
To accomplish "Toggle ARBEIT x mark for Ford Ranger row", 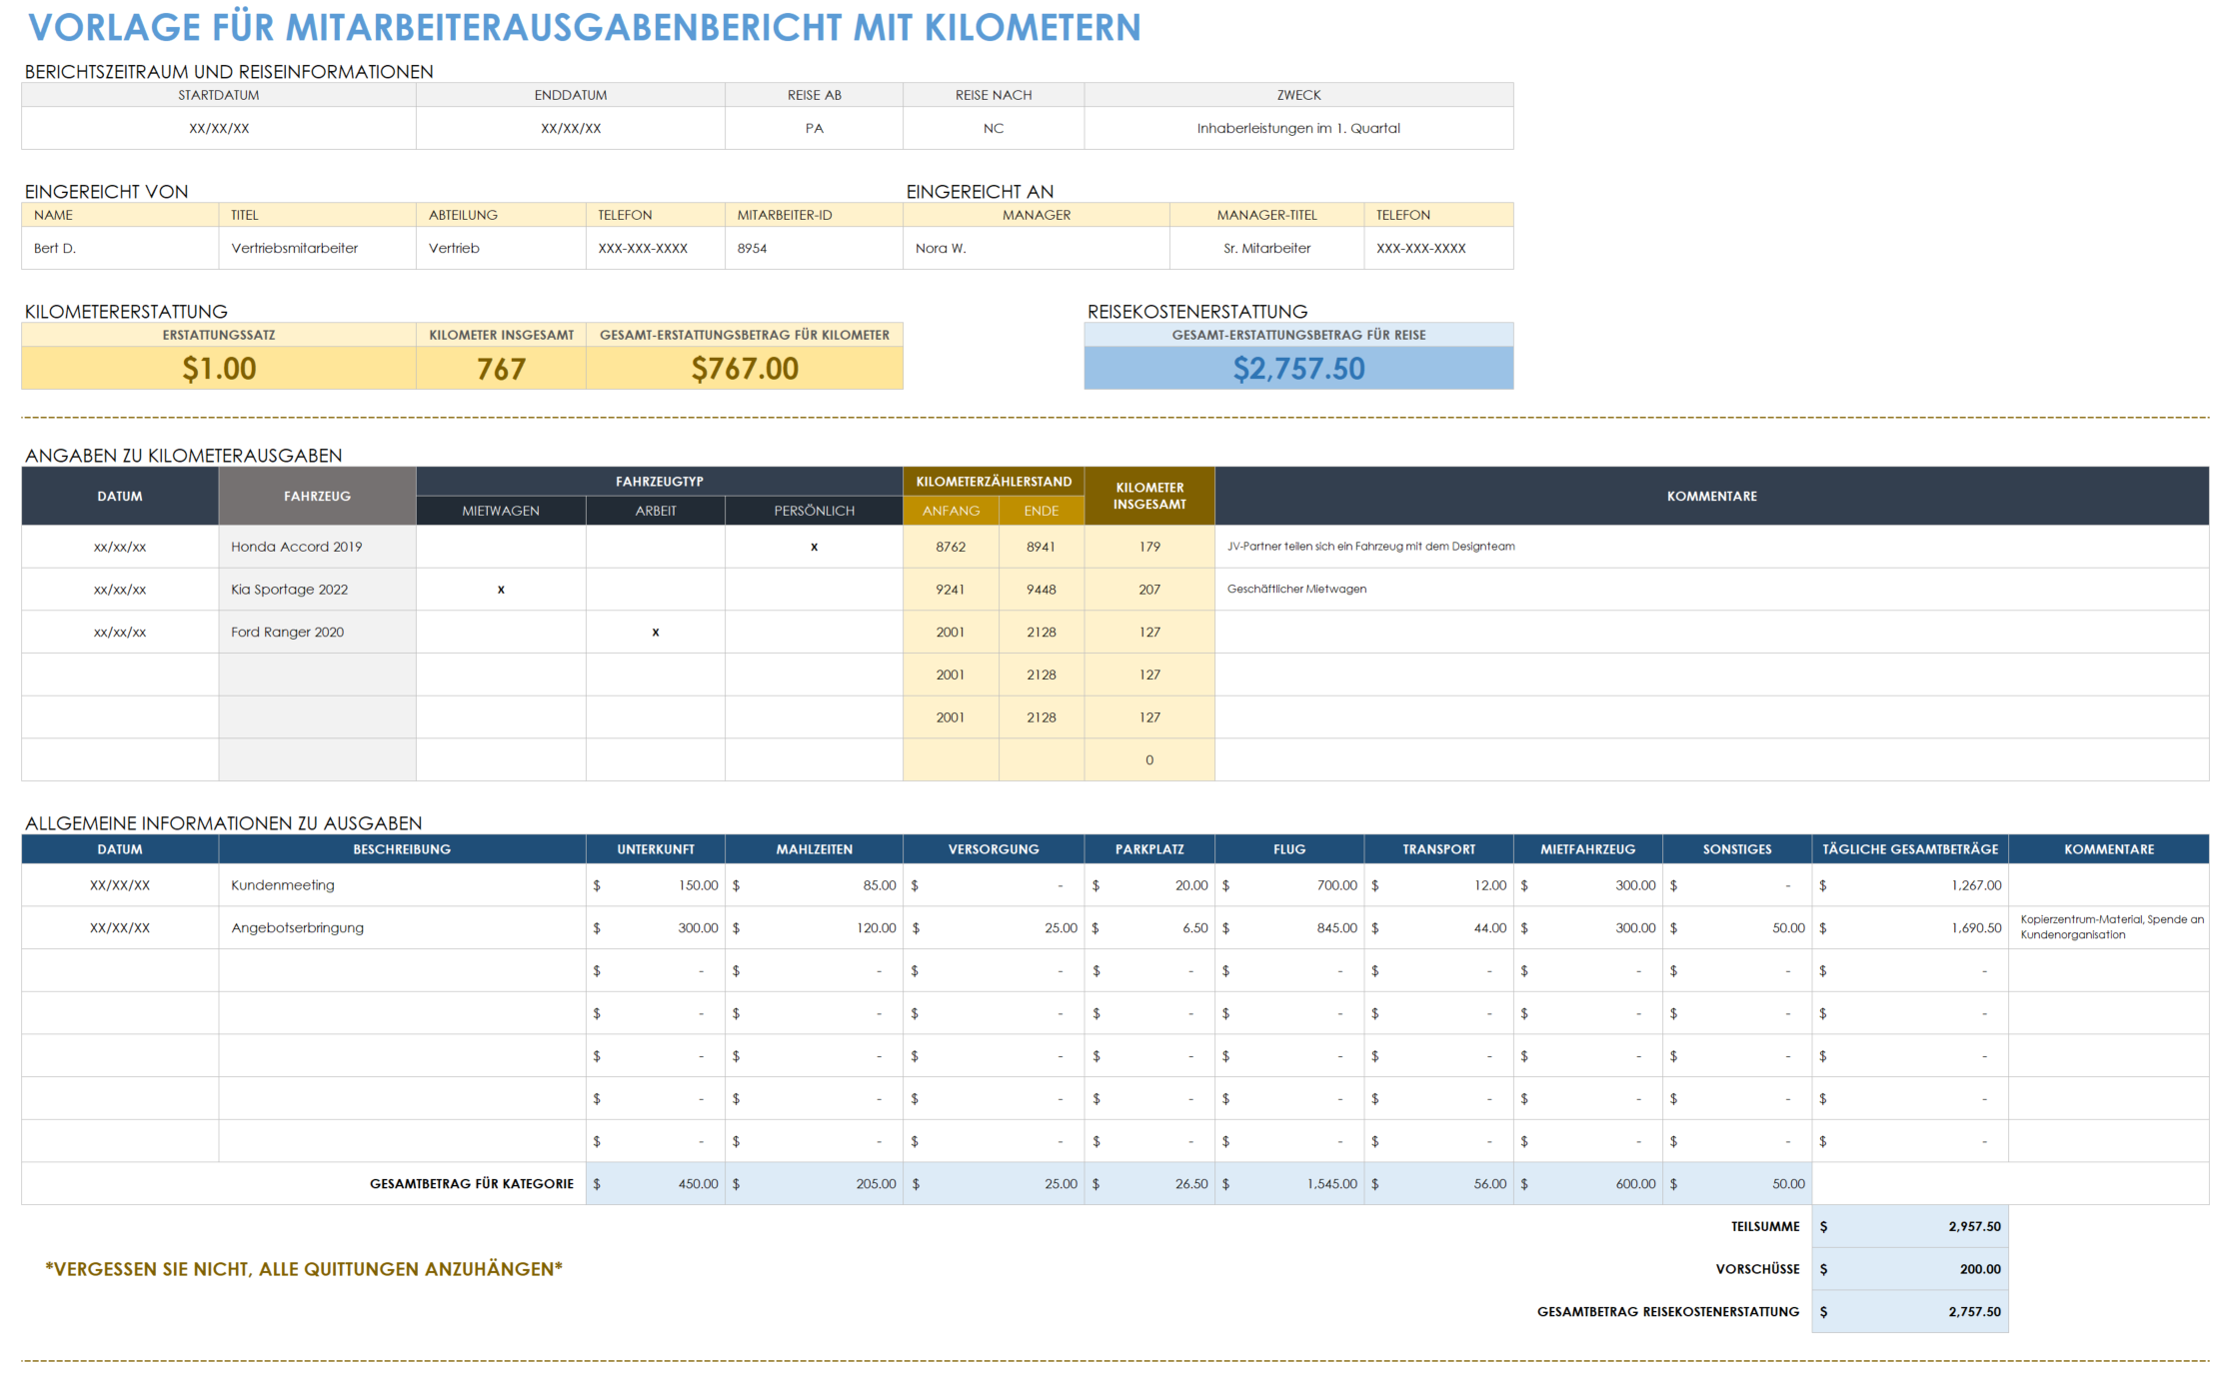I will pyautogui.click(x=656, y=632).
